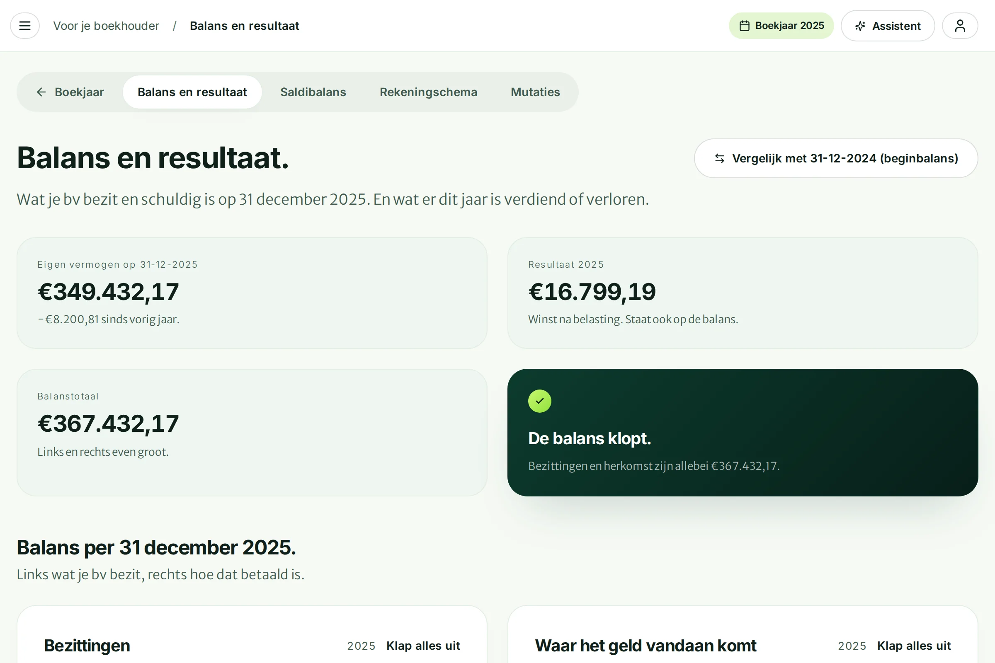Open the hamburger menu
The width and height of the screenshot is (995, 663).
25,26
